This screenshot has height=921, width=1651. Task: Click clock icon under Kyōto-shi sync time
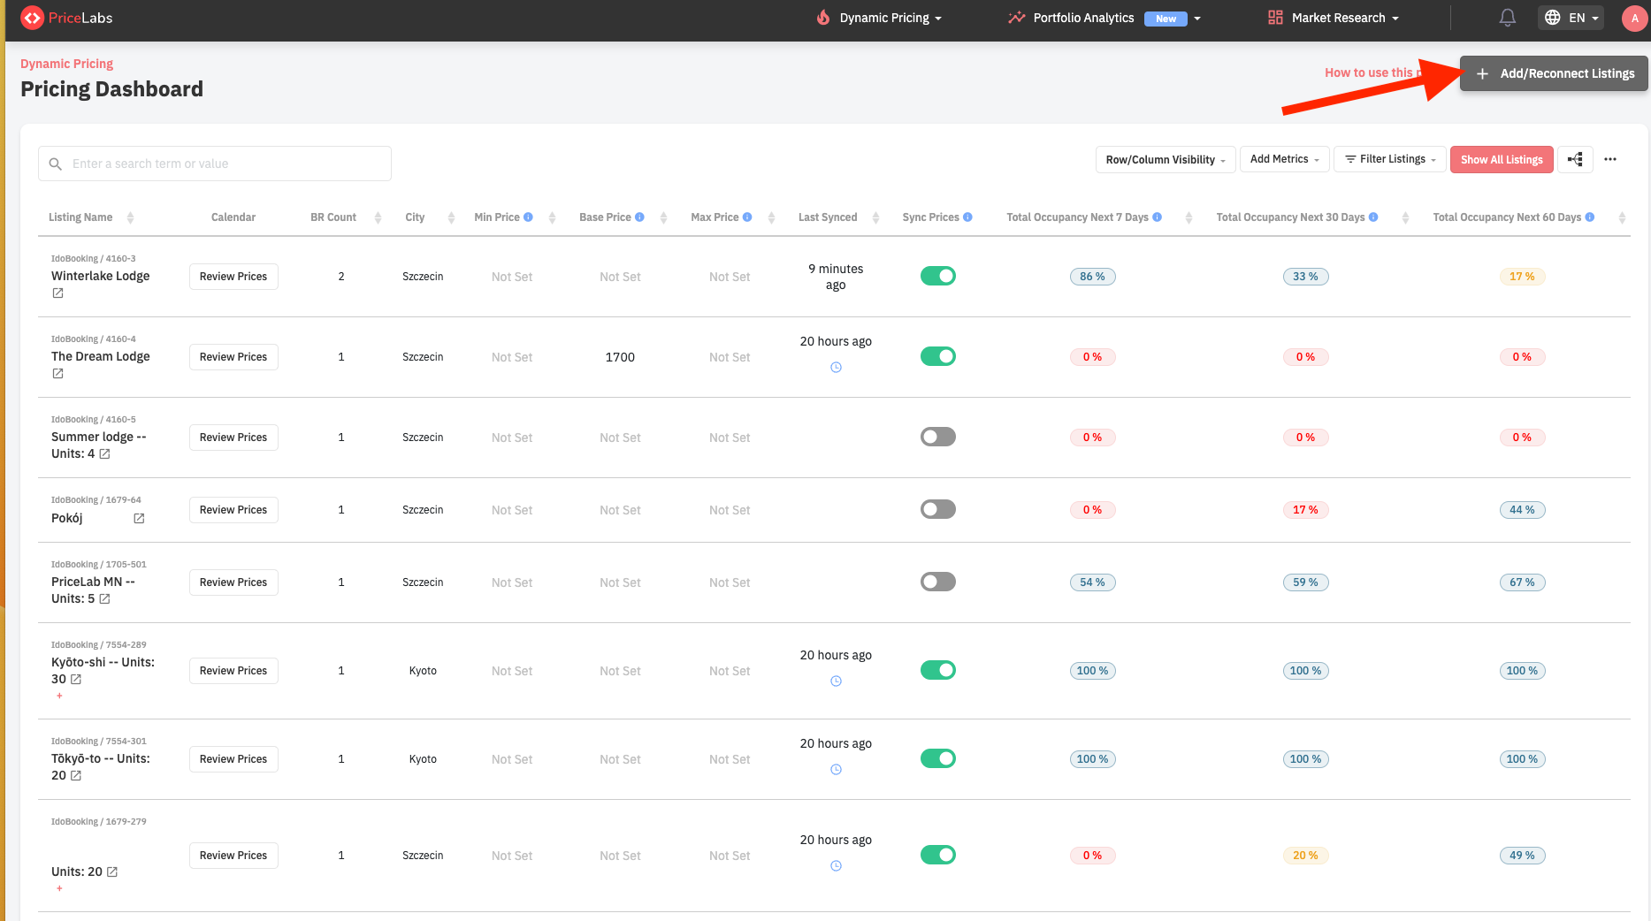(x=836, y=681)
